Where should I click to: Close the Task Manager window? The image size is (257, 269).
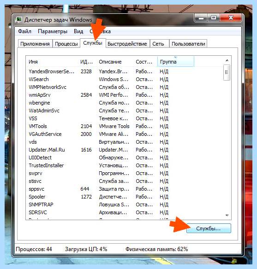[231, 18]
